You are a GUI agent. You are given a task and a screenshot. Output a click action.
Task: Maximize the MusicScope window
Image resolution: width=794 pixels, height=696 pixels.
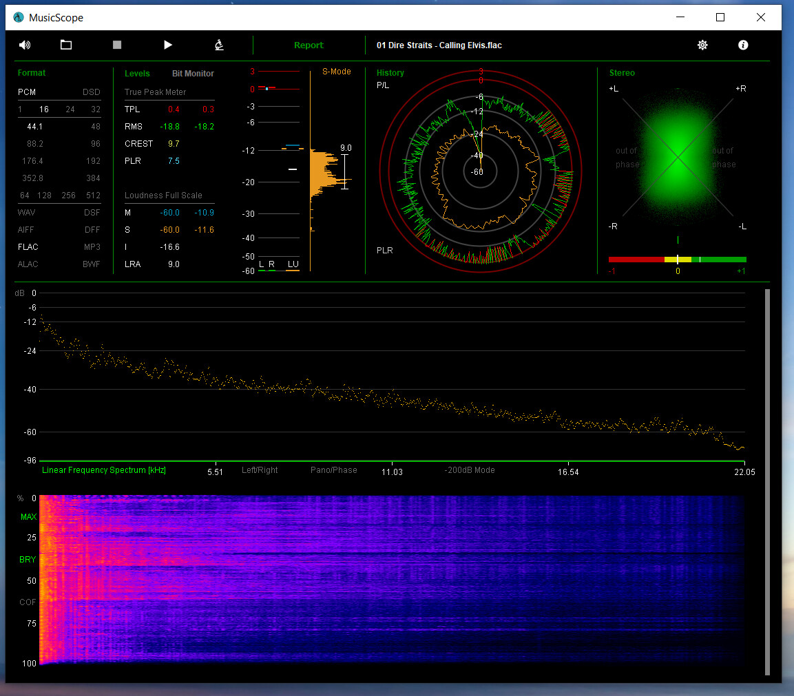[720, 17]
